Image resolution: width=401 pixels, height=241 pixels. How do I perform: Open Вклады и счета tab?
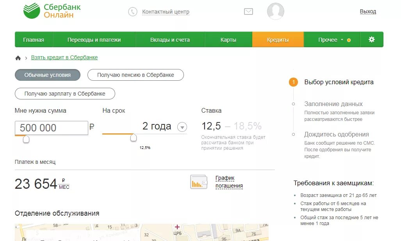pos(170,39)
